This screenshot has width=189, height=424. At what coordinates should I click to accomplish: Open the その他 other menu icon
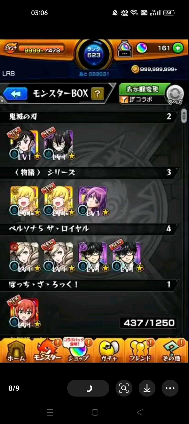click(172, 351)
